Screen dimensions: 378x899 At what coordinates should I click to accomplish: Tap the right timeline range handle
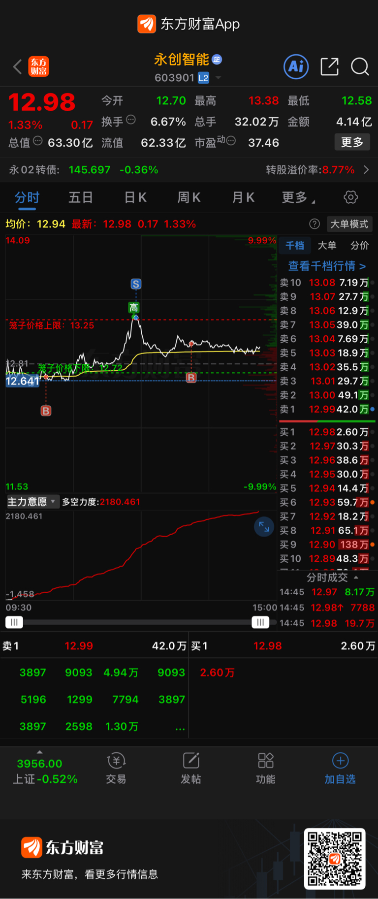[260, 622]
